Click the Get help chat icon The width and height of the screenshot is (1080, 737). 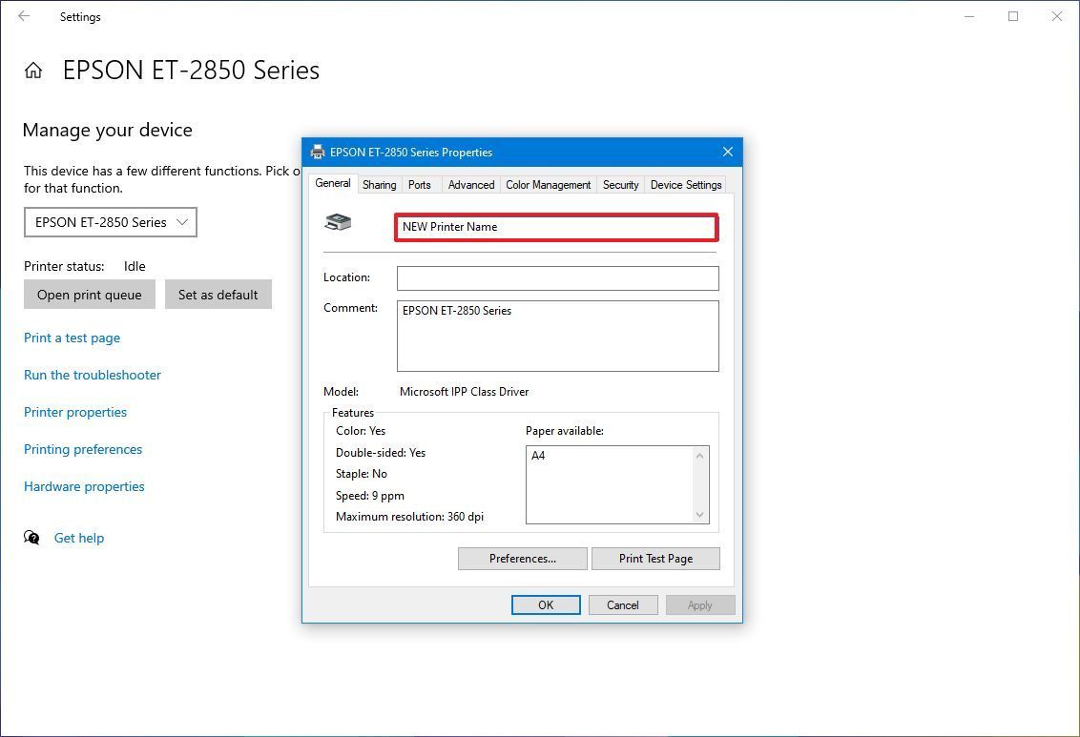(32, 538)
